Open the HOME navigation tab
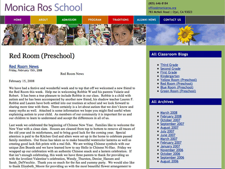Viewport: 225px width, 169px height. (17, 20)
